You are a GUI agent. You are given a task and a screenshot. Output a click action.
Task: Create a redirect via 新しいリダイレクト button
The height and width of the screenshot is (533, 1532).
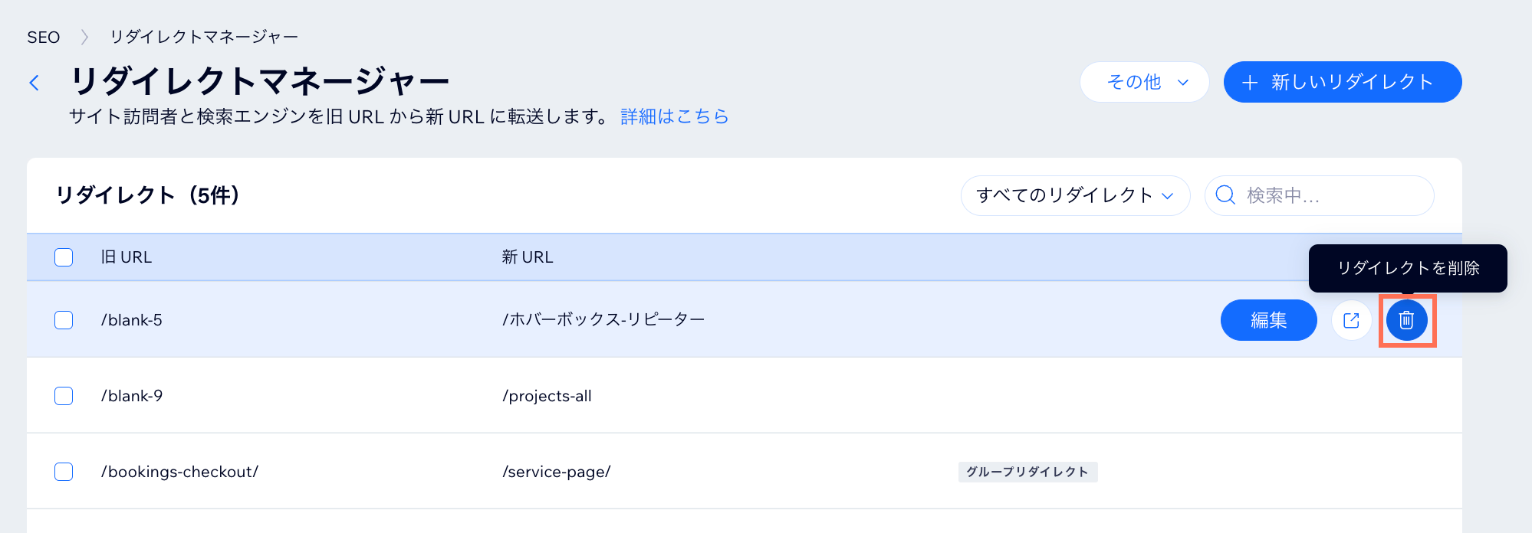[x=1343, y=82]
